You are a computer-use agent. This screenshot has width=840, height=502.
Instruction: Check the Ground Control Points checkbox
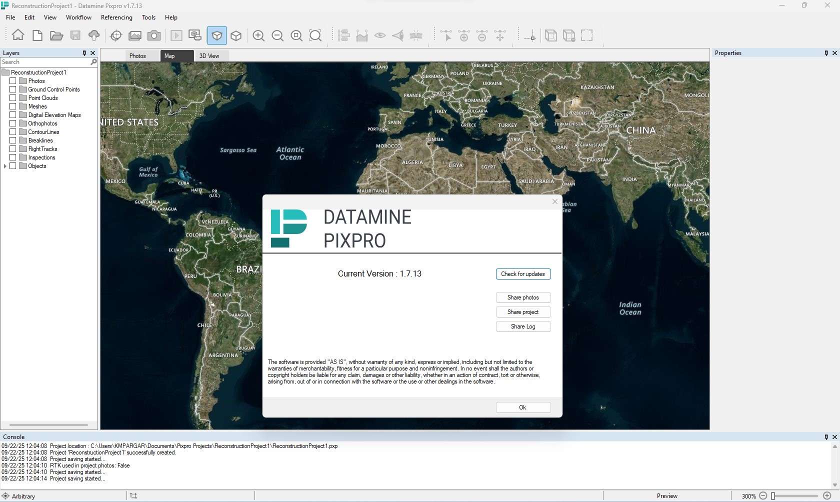13,89
